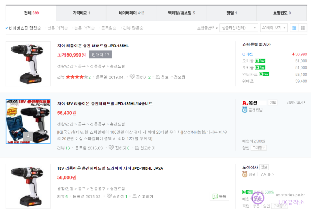The width and height of the screenshot is (311, 211).
Task: Click the heart 찜하기 icon on third product
Action: coord(109,196)
